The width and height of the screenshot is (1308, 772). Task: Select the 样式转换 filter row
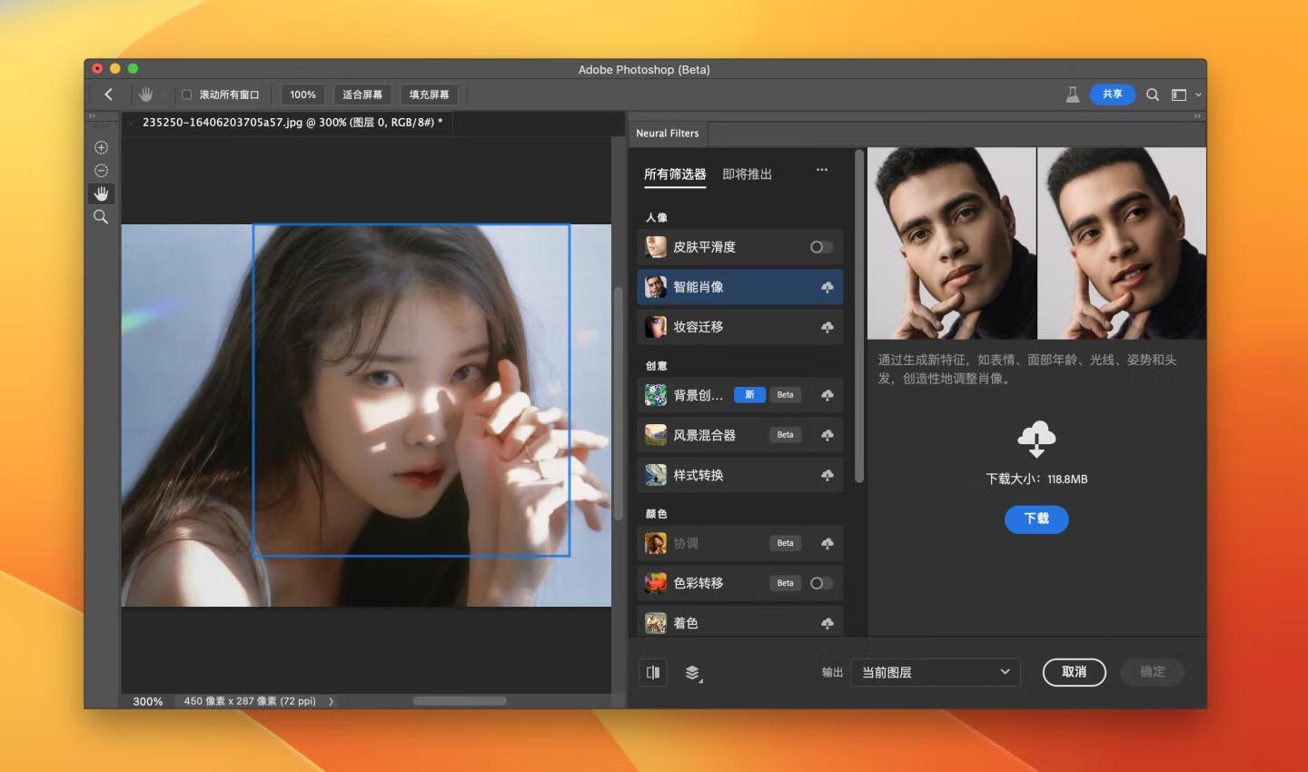click(740, 475)
